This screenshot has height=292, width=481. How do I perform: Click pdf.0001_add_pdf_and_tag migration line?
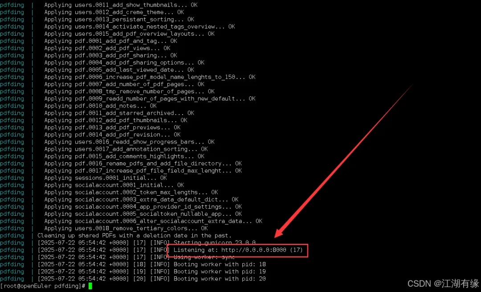pyautogui.click(x=111, y=41)
